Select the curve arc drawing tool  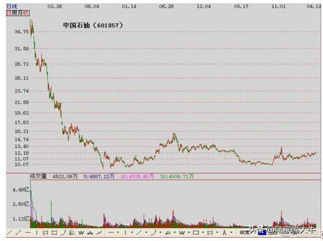tap(63, 233)
